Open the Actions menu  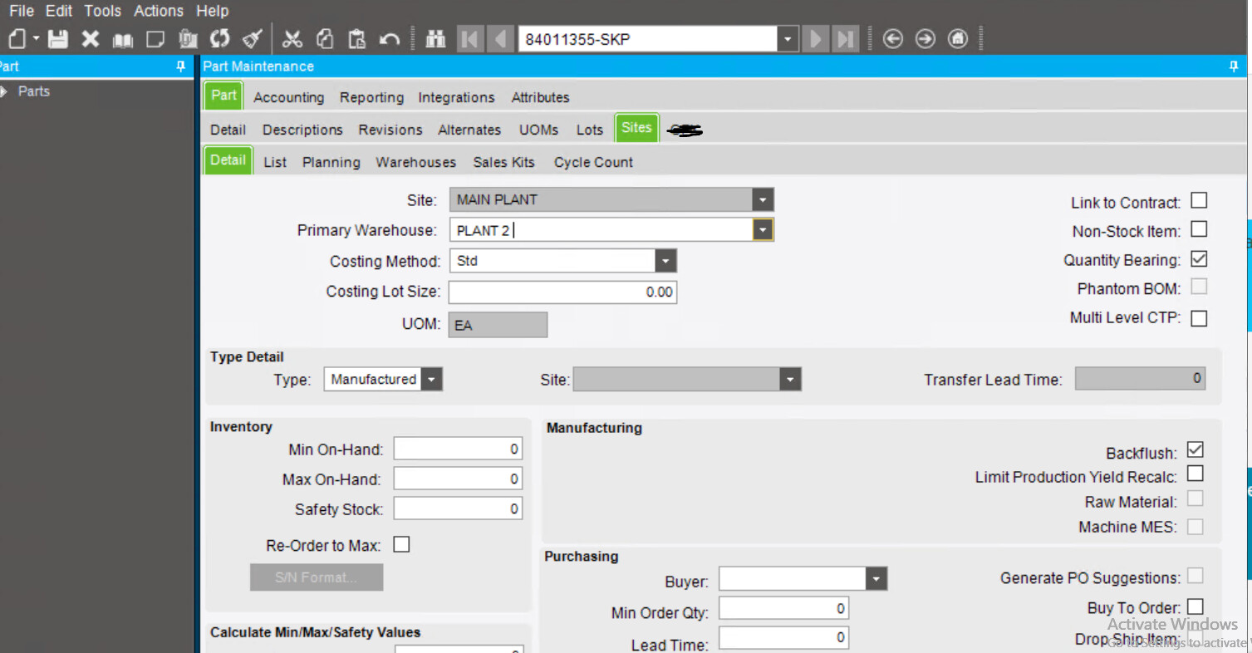click(x=159, y=11)
